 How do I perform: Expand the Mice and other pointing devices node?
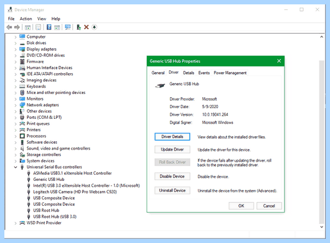tap(15, 93)
